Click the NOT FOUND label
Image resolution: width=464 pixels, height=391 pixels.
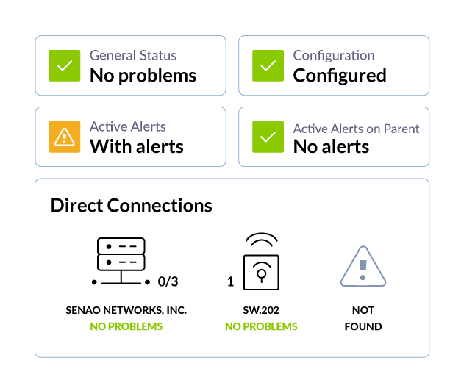pyautogui.click(x=363, y=318)
